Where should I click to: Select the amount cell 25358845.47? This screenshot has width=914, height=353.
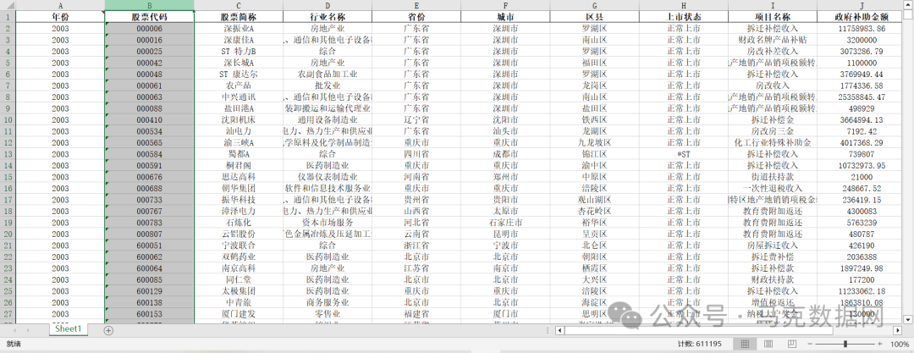[861, 97]
